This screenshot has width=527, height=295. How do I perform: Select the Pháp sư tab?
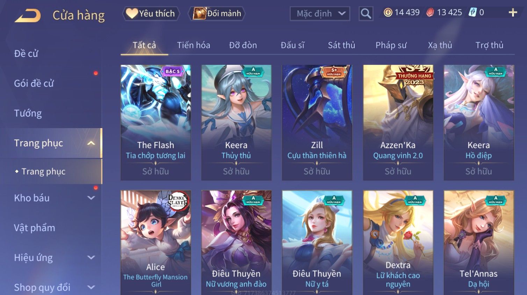(391, 45)
